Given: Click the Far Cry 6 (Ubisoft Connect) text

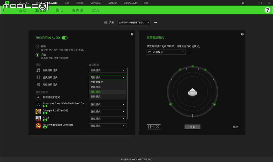Looking at the screenshot, I should click(x=58, y=125).
